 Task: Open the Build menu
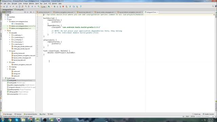37,3
